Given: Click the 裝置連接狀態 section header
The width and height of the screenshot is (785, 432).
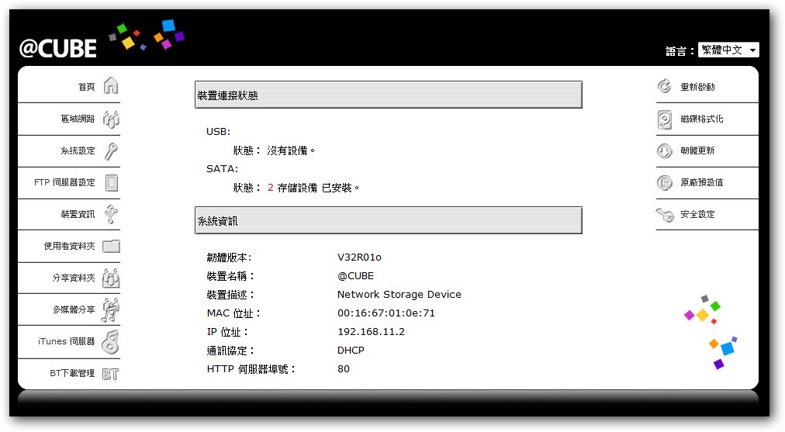Looking at the screenshot, I should tap(389, 95).
